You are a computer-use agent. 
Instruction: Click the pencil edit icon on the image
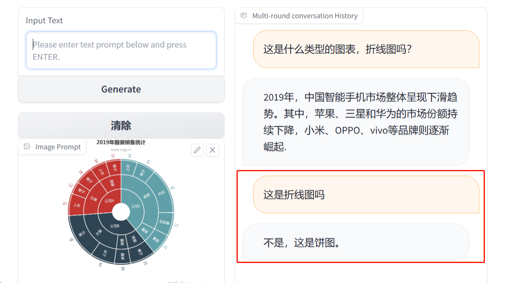click(197, 150)
